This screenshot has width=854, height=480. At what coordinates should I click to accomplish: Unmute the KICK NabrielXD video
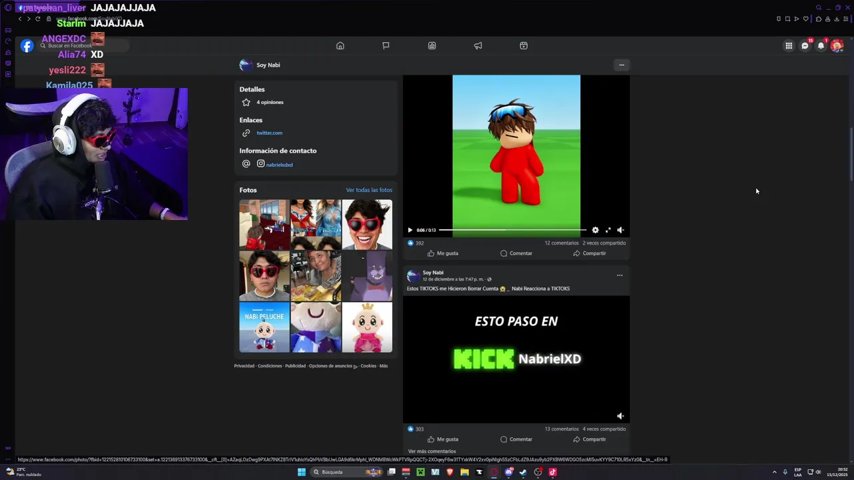[x=620, y=416]
